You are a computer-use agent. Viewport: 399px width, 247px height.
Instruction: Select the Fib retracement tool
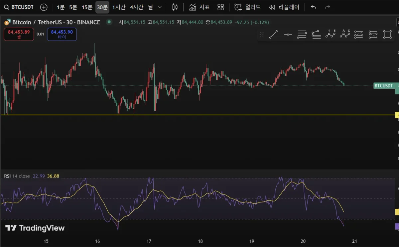(x=302, y=34)
